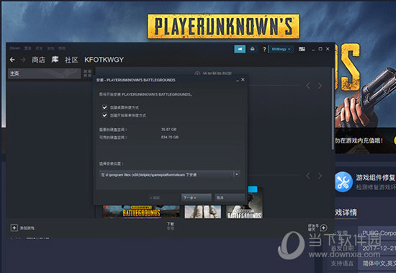
Task: Expand the kfotkwgy account dropdown
Action: [x=281, y=49]
